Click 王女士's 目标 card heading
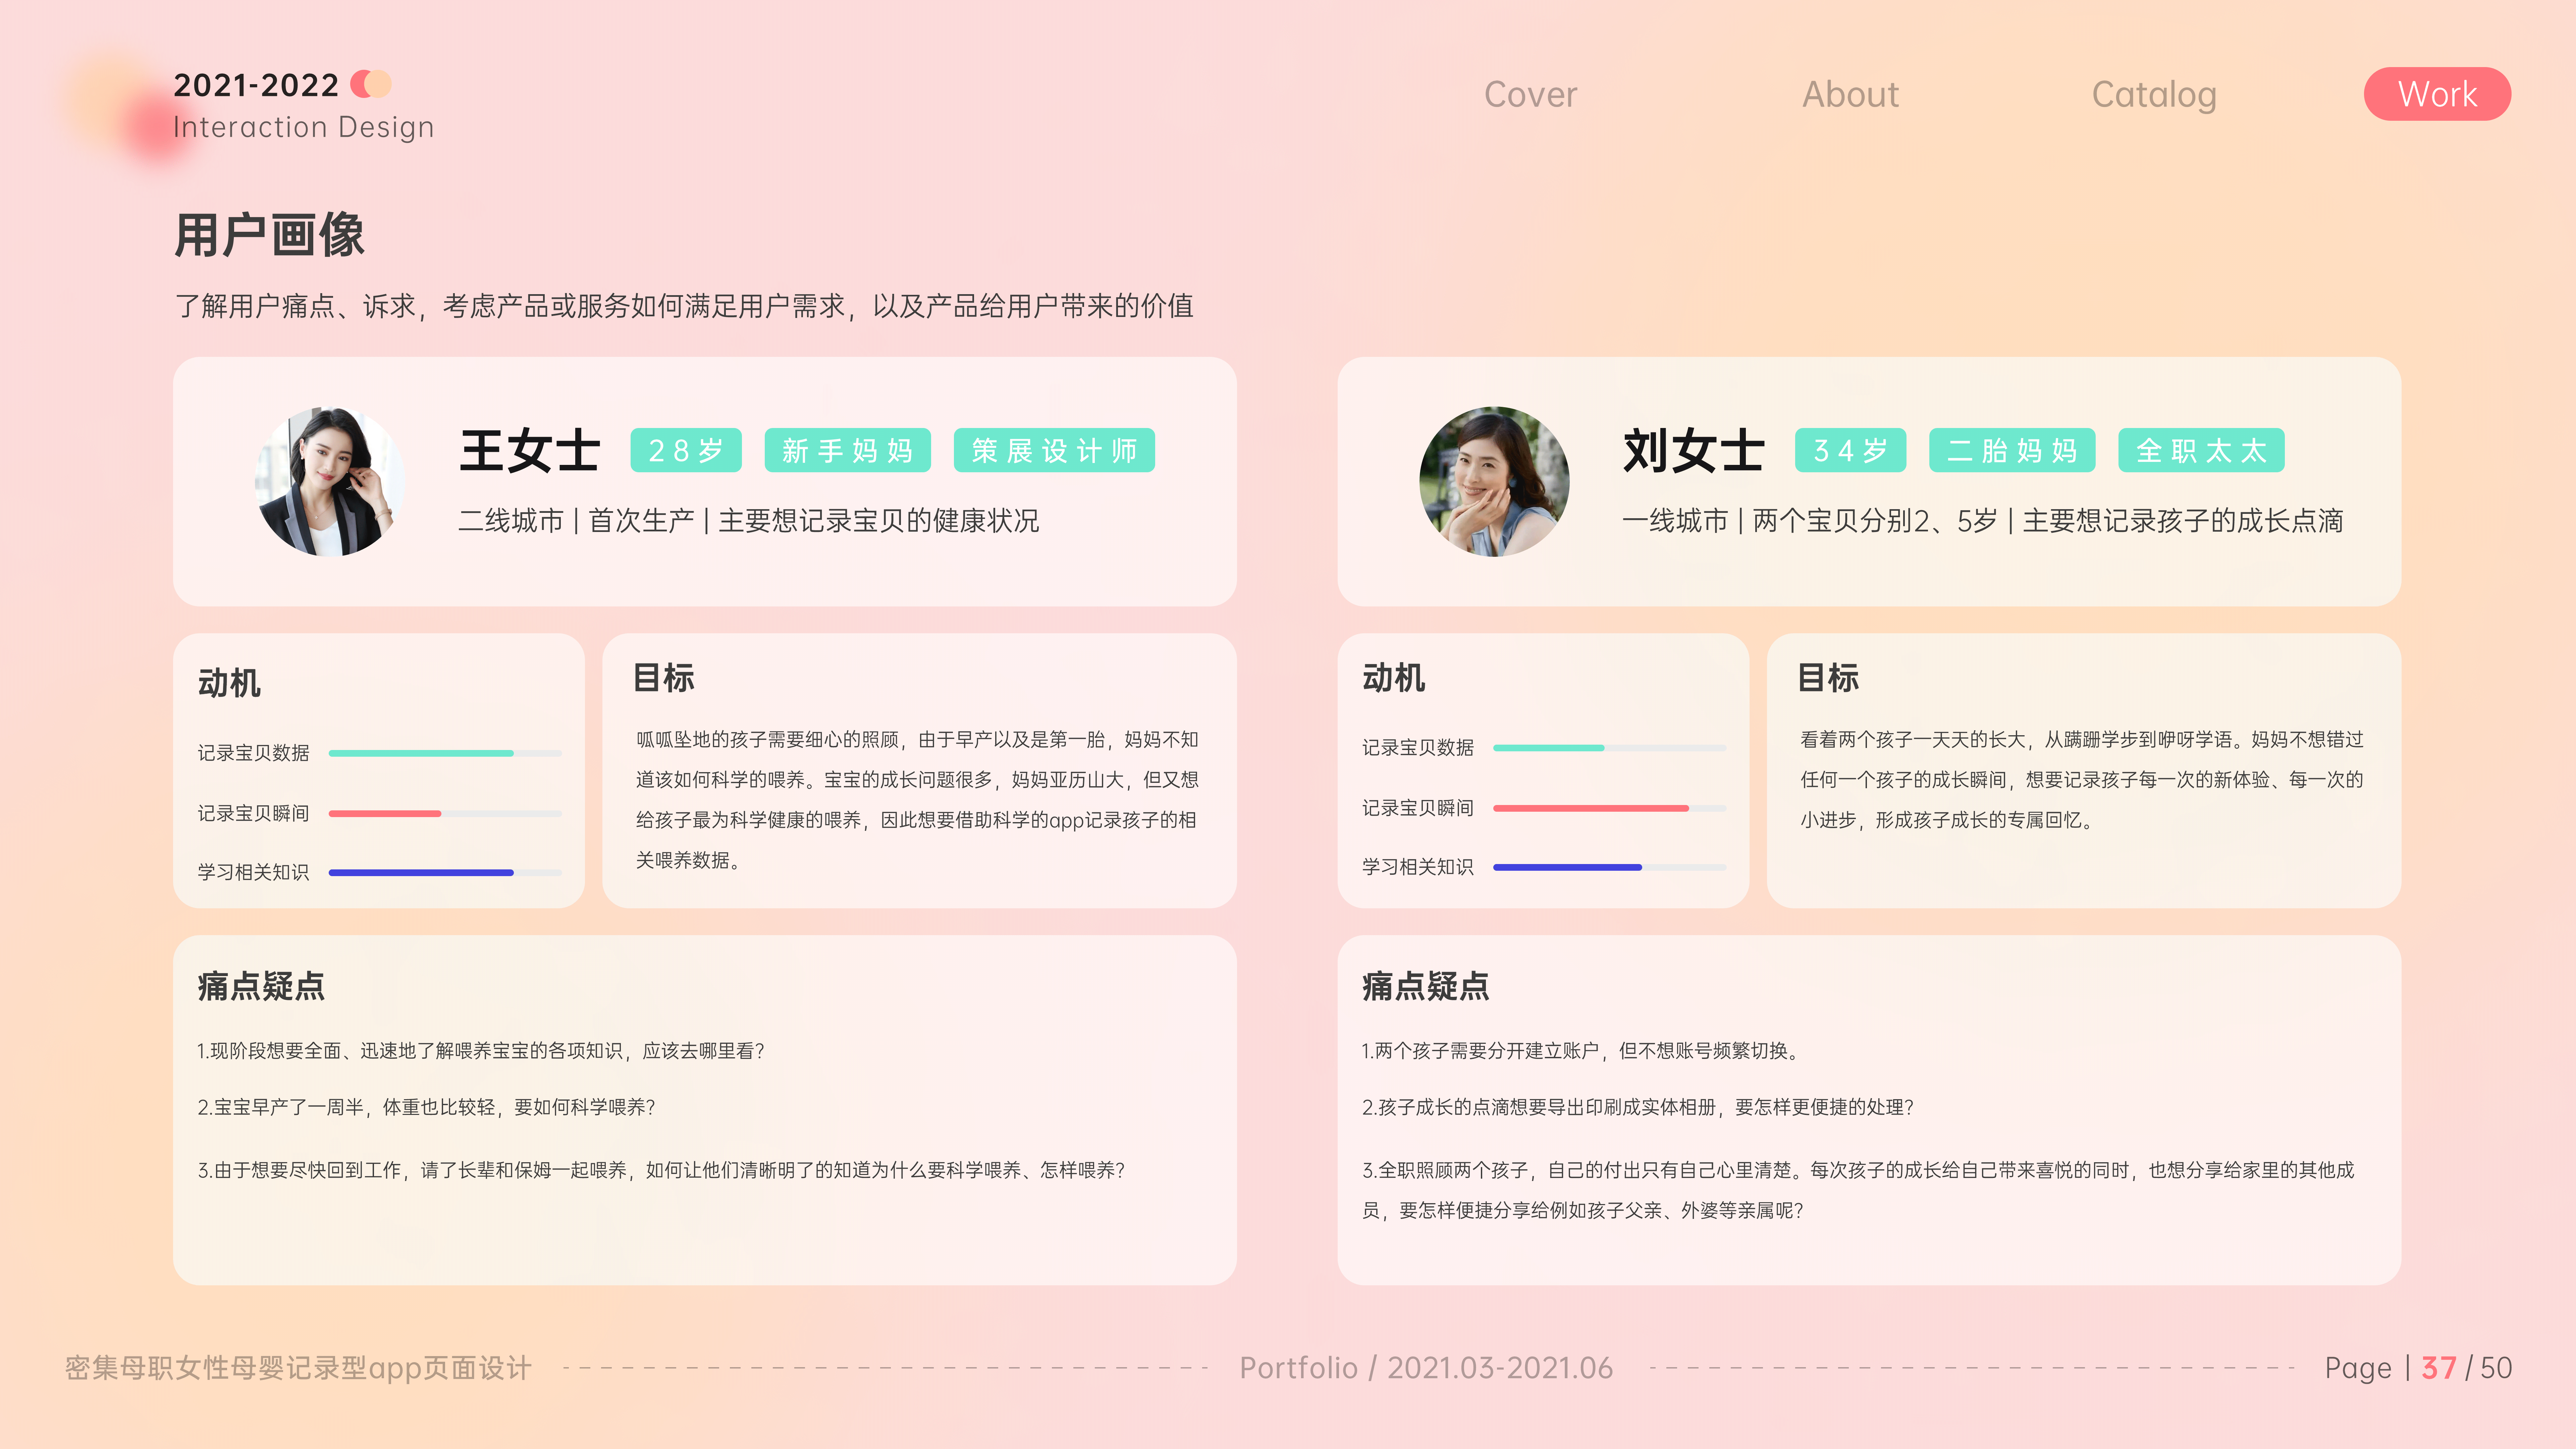The image size is (2576, 1449). click(664, 678)
